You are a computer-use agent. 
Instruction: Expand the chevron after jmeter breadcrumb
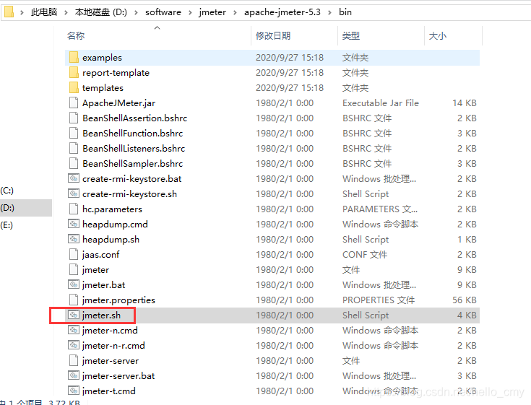pyautogui.click(x=235, y=12)
